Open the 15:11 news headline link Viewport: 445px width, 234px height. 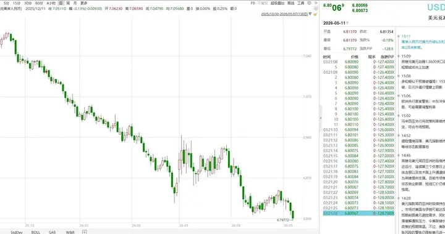(423, 45)
